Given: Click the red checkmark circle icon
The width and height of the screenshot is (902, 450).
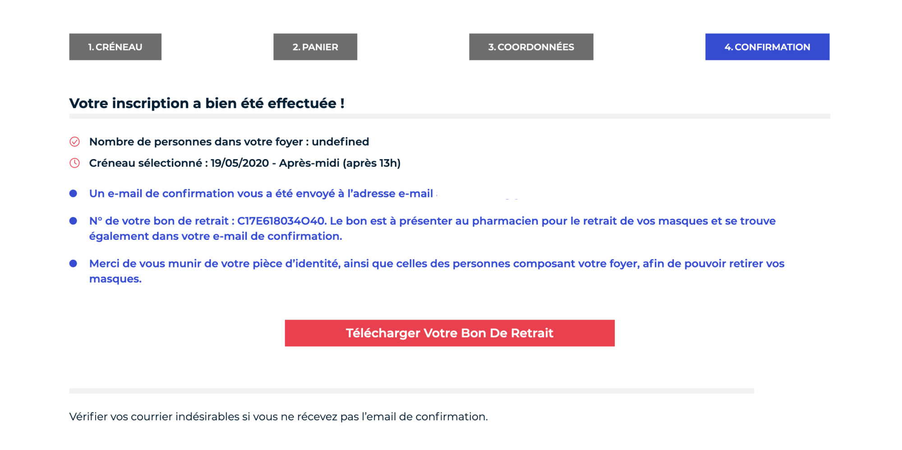Looking at the screenshot, I should pos(74,142).
